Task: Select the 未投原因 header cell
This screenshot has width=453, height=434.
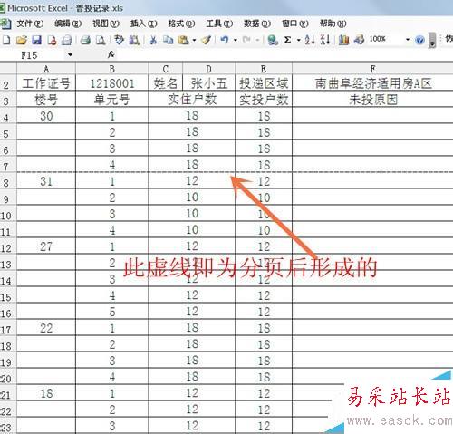Action: (372, 99)
